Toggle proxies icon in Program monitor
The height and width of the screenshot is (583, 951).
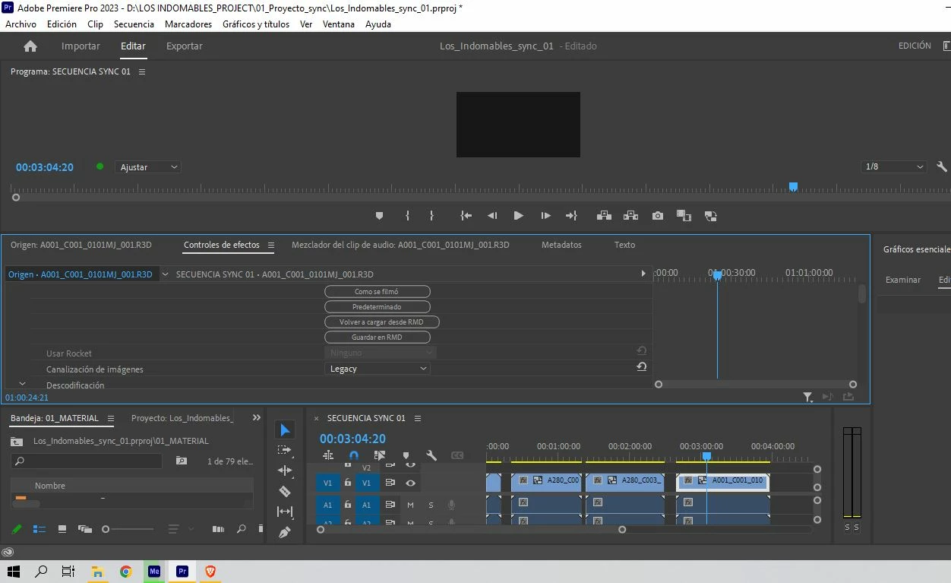pos(711,216)
